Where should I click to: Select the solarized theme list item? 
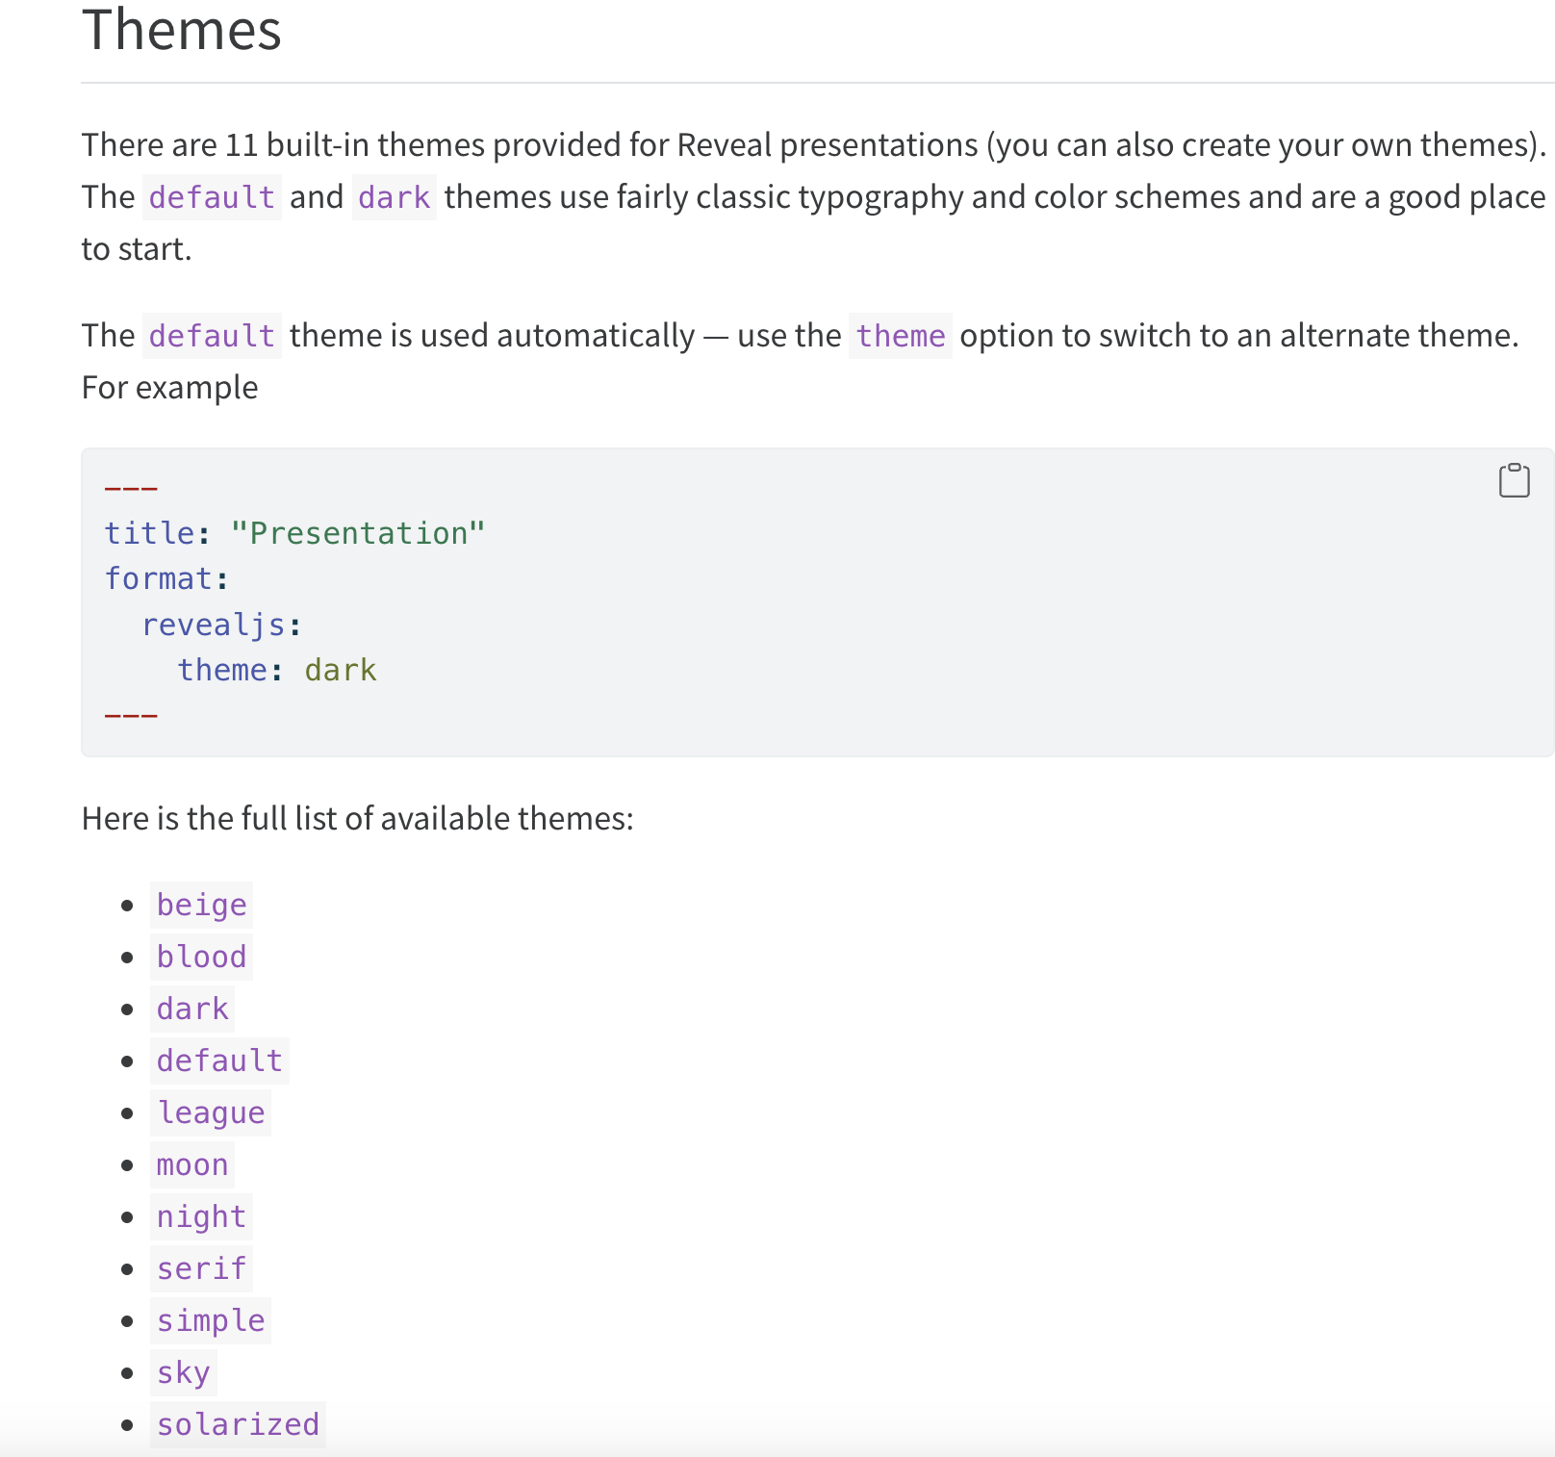pos(238,1424)
